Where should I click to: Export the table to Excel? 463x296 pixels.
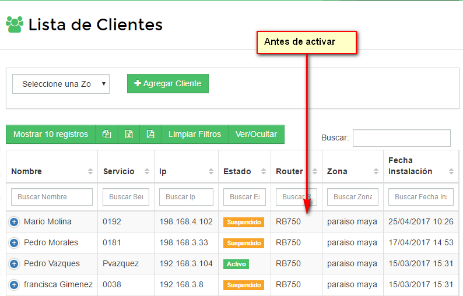tap(129, 134)
